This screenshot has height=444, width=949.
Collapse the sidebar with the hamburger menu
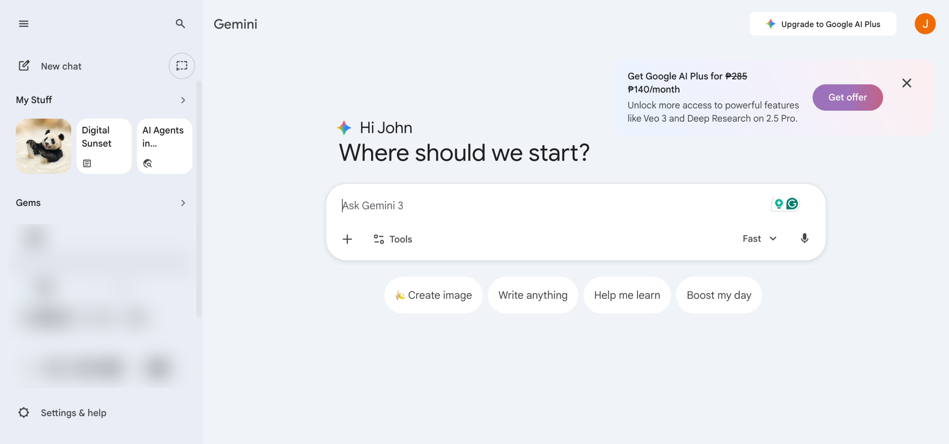click(24, 24)
